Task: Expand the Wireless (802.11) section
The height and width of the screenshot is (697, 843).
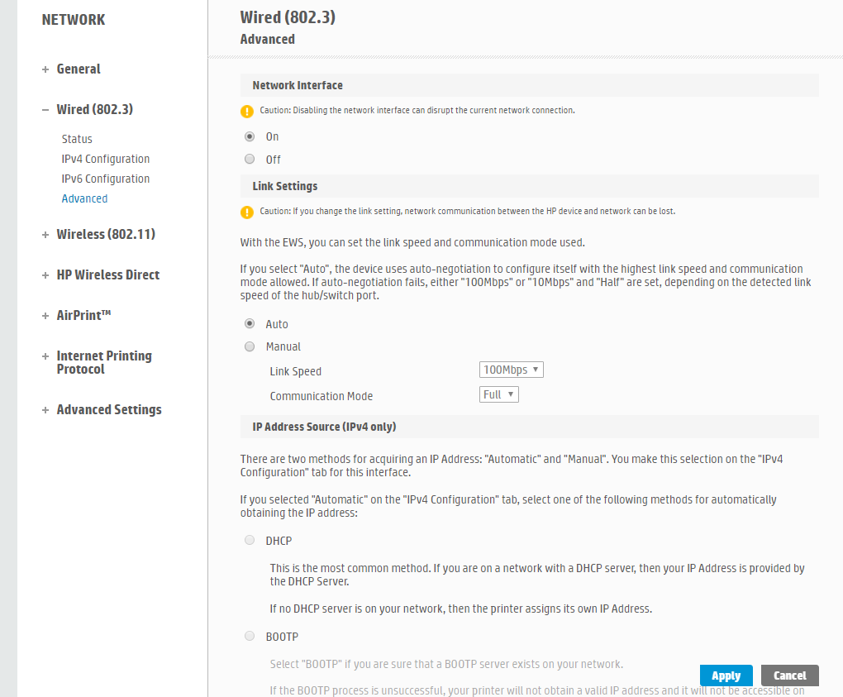Action: coord(105,235)
